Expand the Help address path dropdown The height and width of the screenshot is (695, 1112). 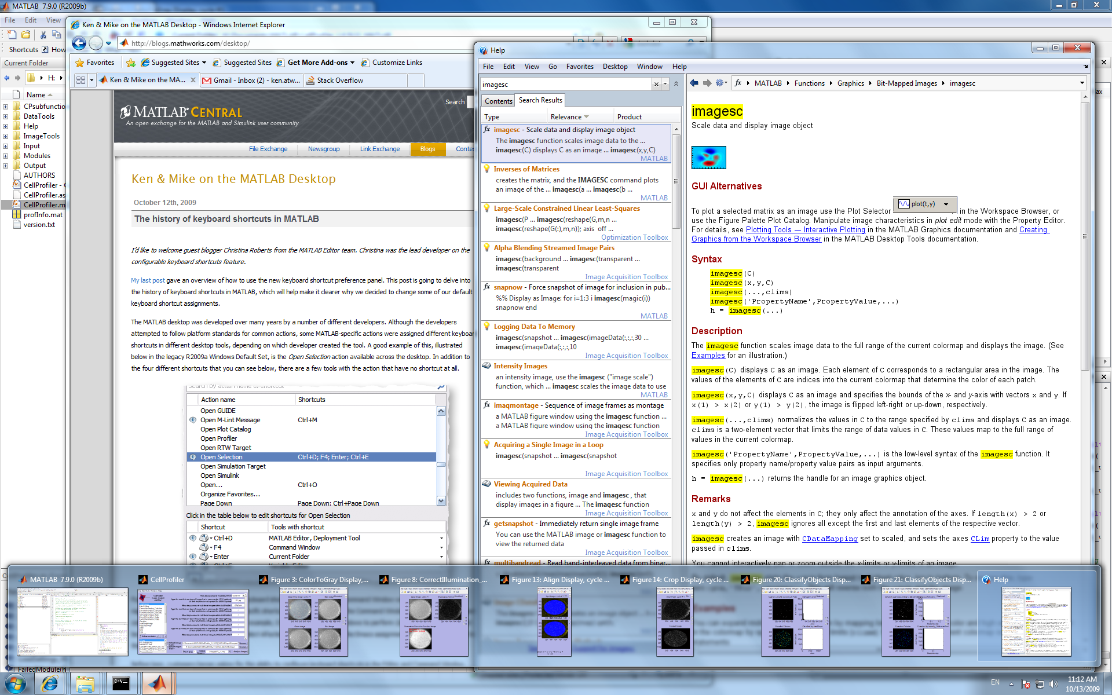1081,83
